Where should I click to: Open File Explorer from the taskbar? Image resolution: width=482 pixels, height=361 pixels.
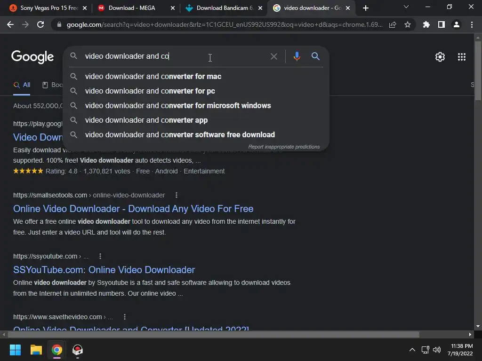point(36,350)
